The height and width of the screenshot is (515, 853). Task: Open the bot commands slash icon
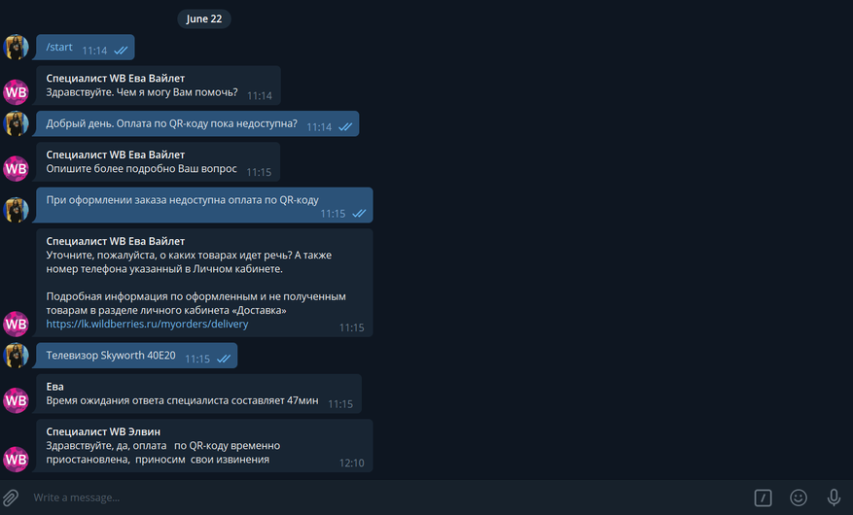[763, 498]
